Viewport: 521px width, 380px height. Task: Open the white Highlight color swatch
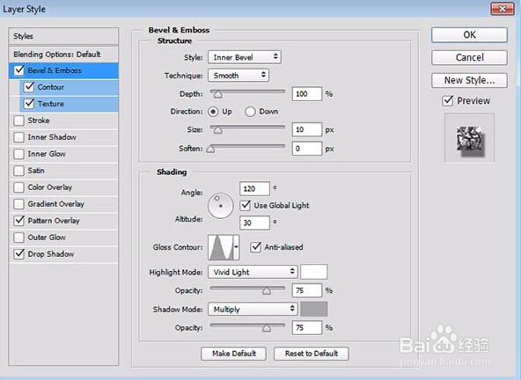coord(313,272)
